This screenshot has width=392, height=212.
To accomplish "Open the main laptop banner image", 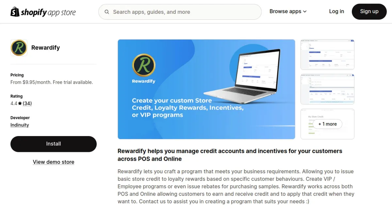I will (x=206, y=89).
